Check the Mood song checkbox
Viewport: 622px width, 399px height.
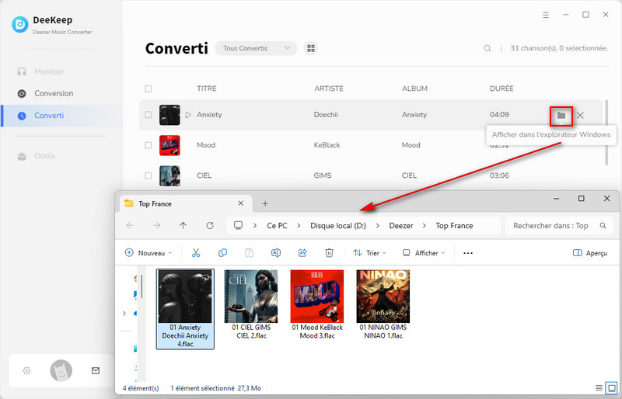[x=149, y=145]
